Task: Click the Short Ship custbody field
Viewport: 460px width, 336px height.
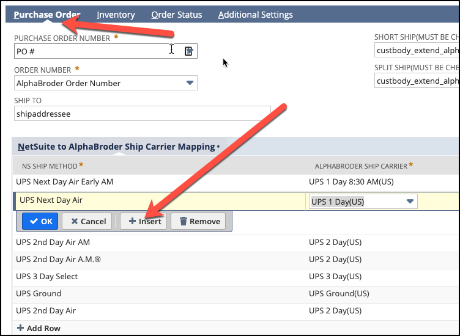Action: pyautogui.click(x=417, y=50)
